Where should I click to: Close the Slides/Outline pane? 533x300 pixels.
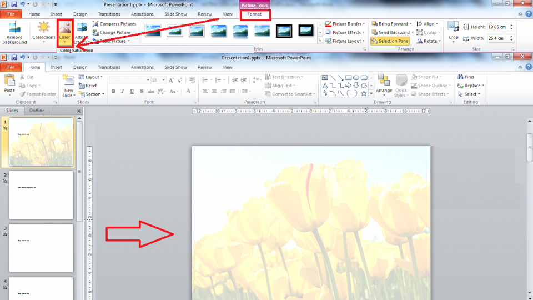[x=79, y=111]
